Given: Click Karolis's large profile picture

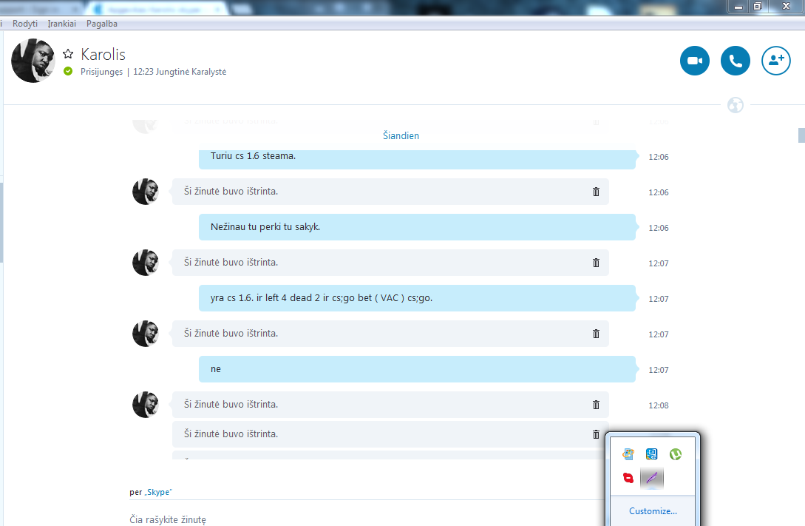Looking at the screenshot, I should pyautogui.click(x=33, y=61).
